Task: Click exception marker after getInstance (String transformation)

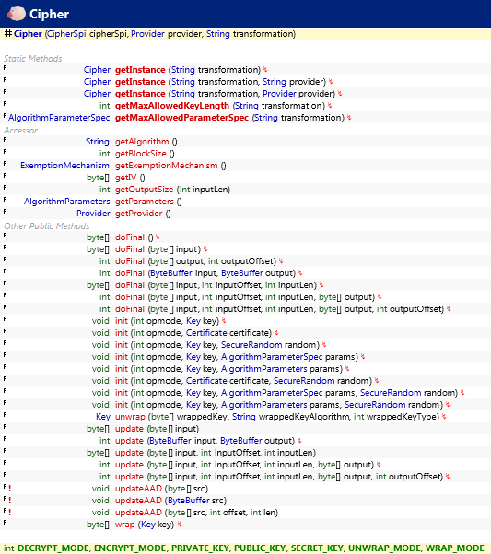Action: pos(265,70)
